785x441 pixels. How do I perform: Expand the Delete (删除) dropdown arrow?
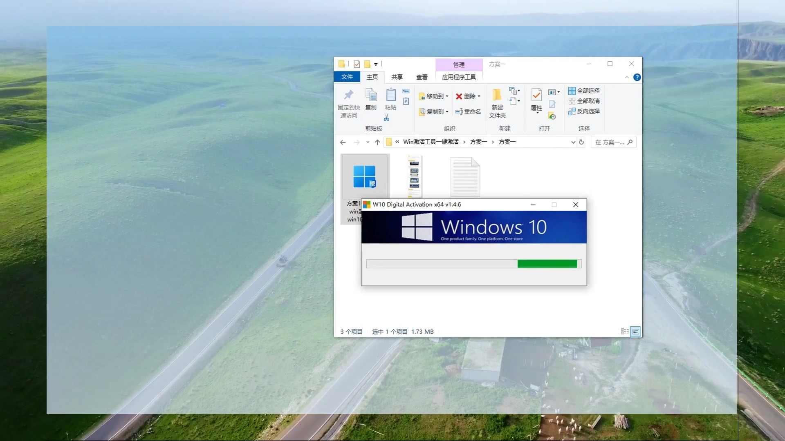point(479,96)
